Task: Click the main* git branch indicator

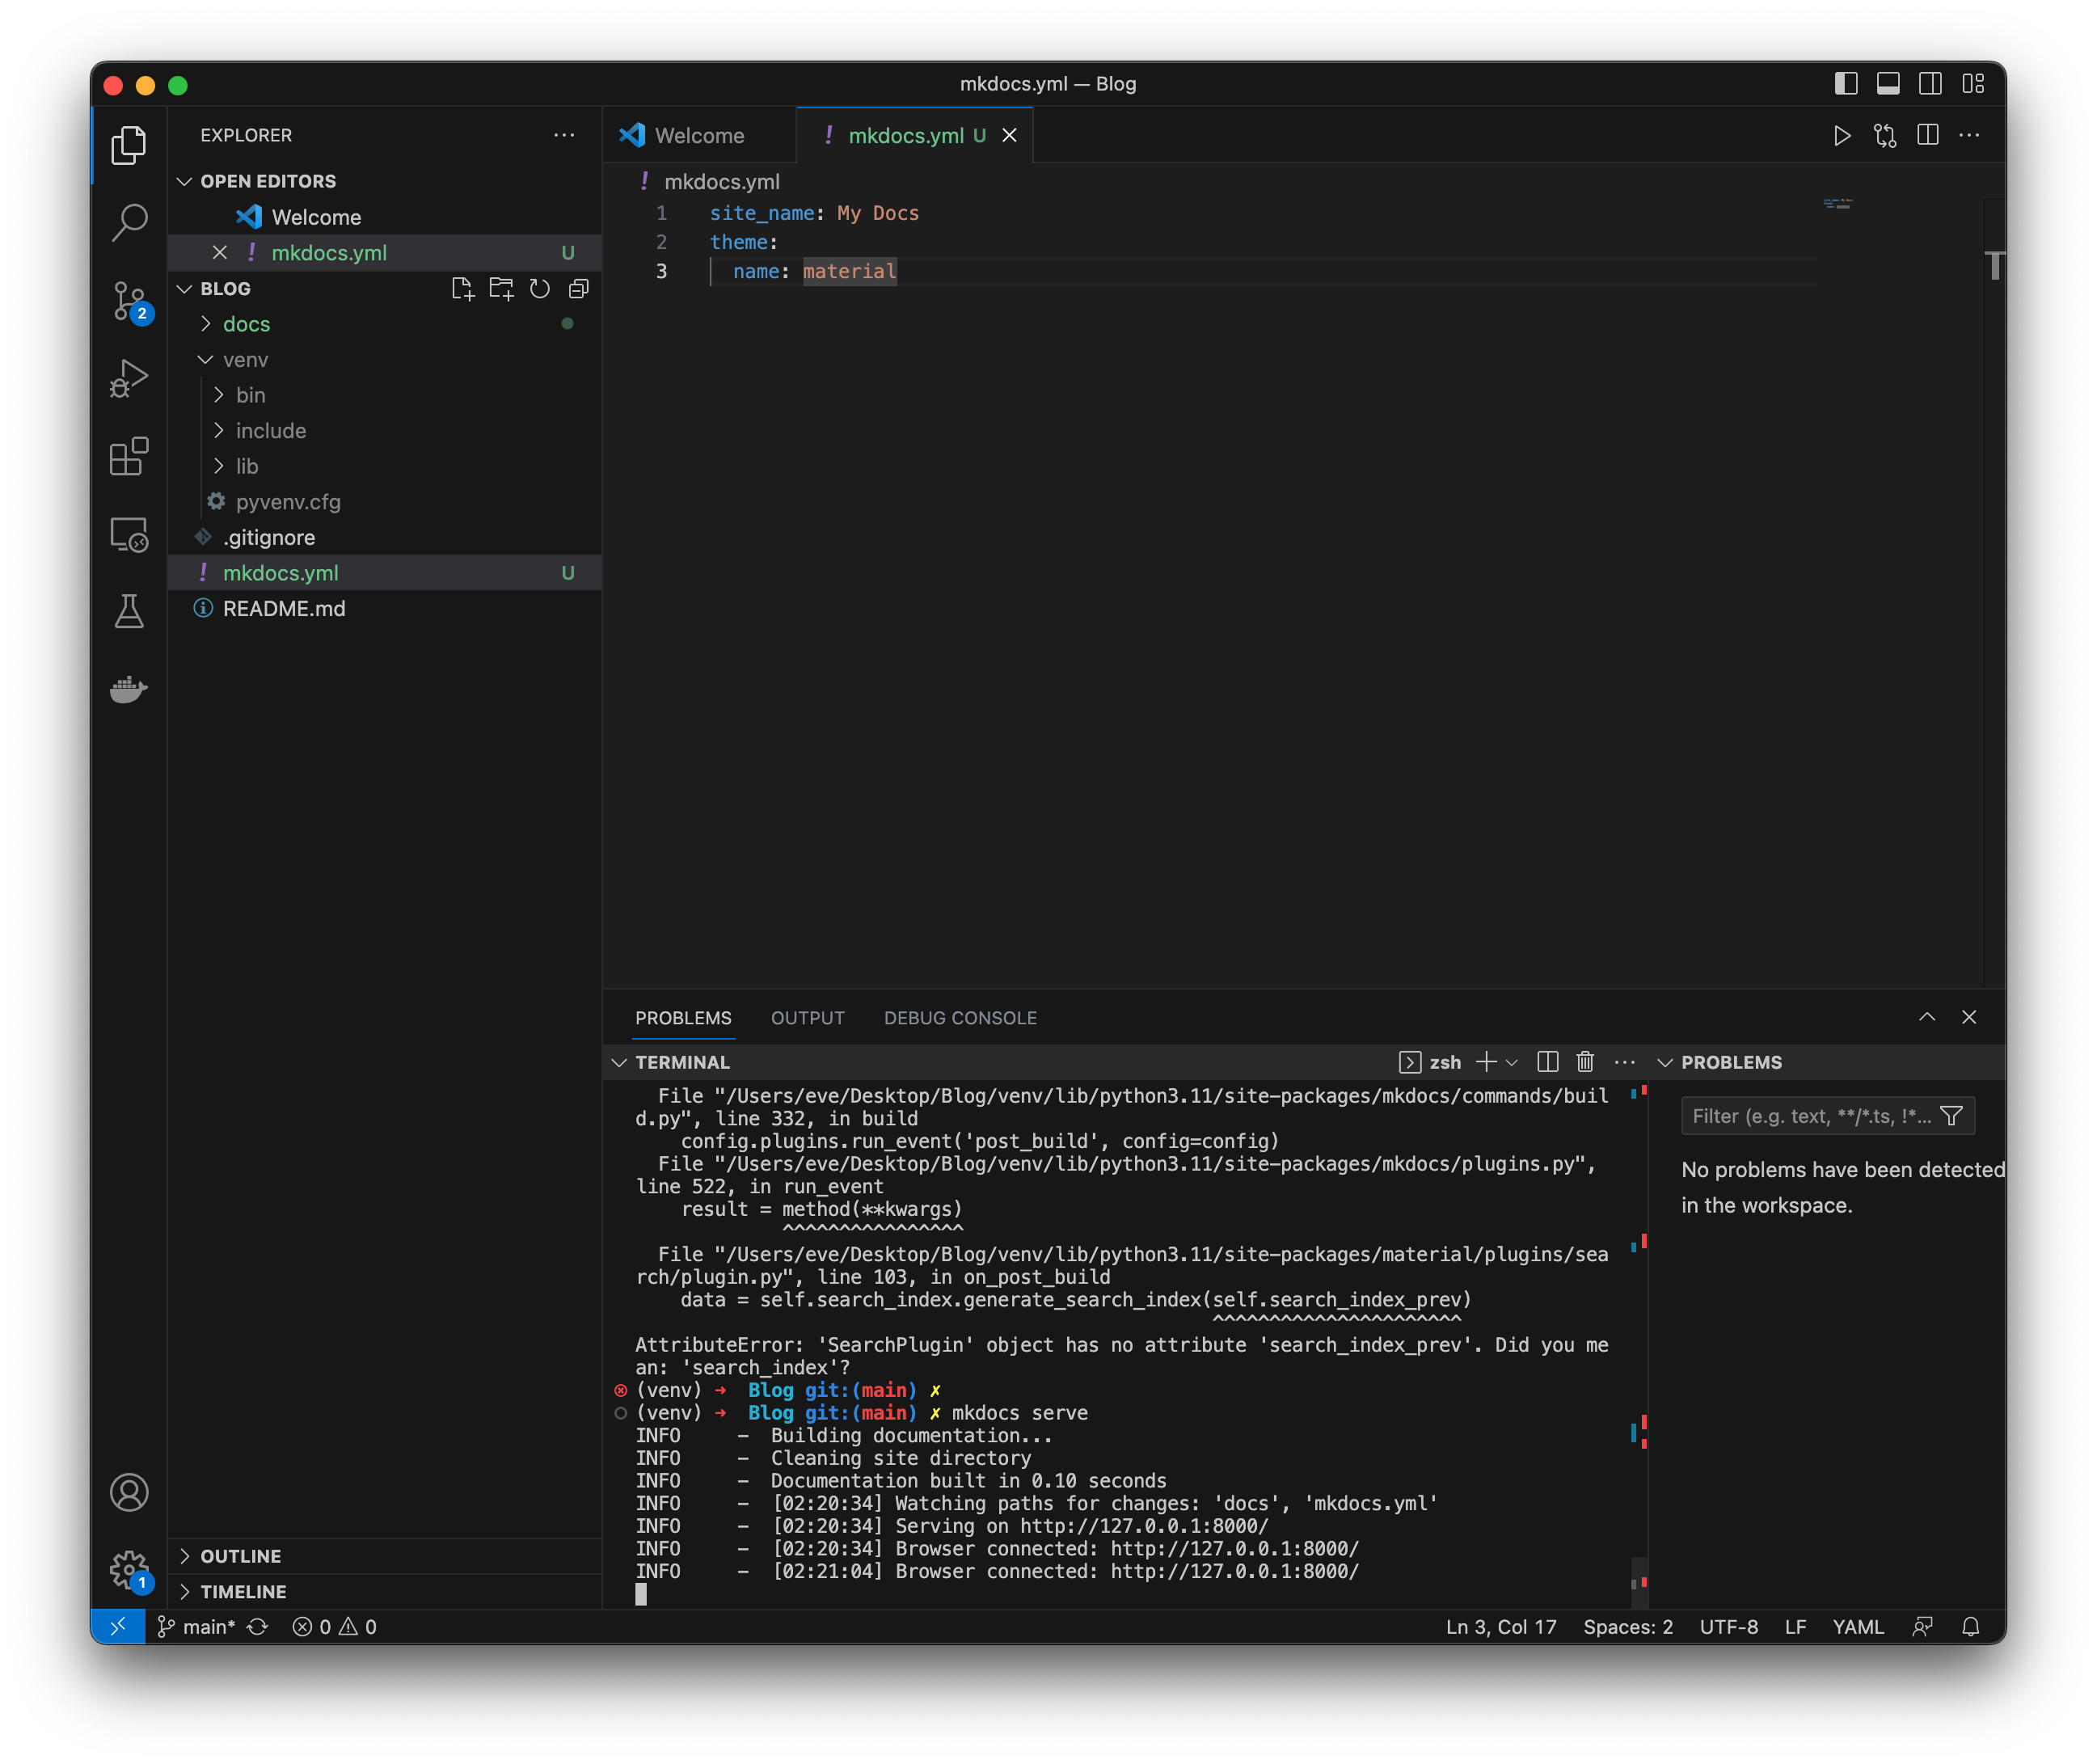Action: [197, 1627]
